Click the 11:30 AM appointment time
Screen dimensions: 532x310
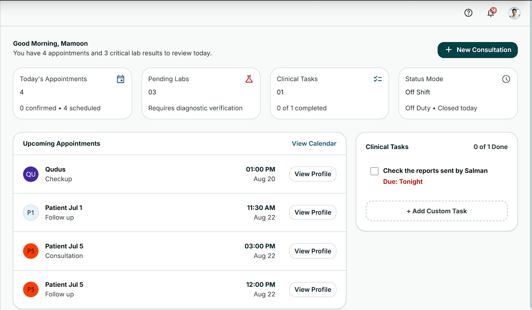pyautogui.click(x=261, y=208)
